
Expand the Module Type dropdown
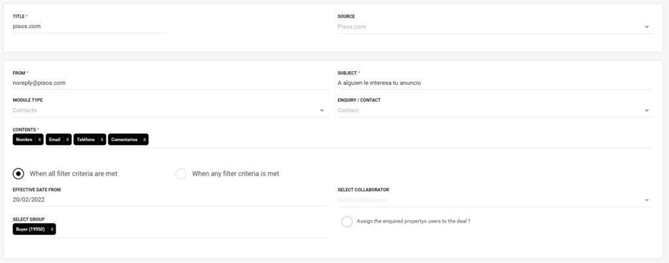tap(321, 110)
